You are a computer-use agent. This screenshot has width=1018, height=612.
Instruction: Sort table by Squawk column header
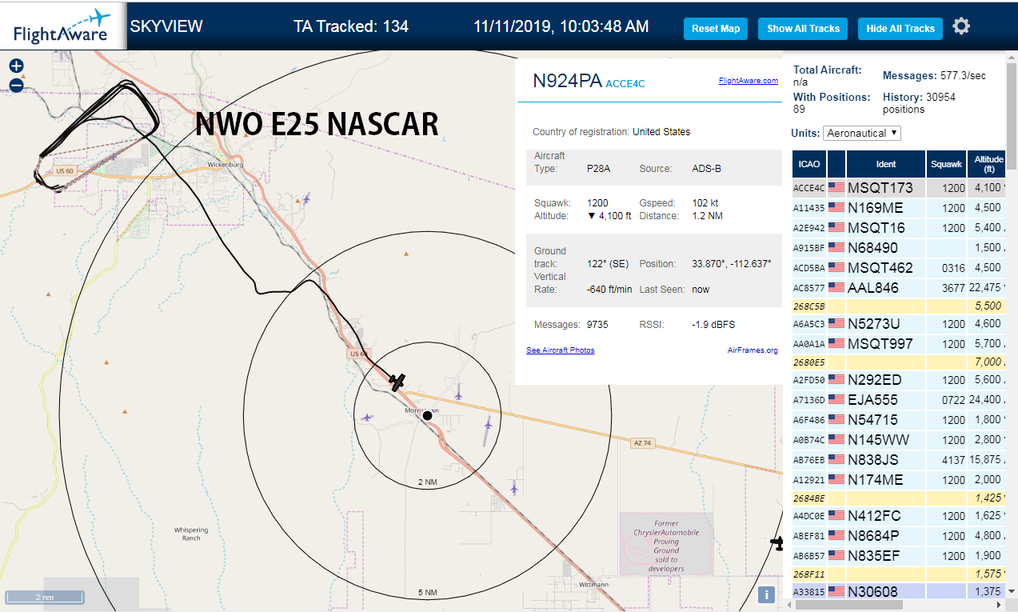point(946,164)
